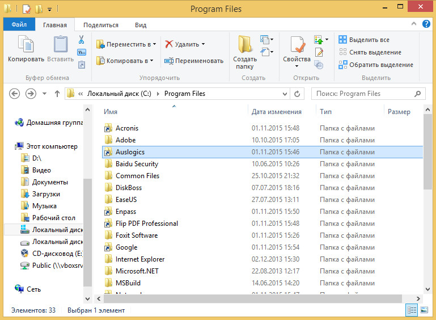The image size is (436, 320).
Task: Select Сеть in navigation pane
Action: pos(28,289)
